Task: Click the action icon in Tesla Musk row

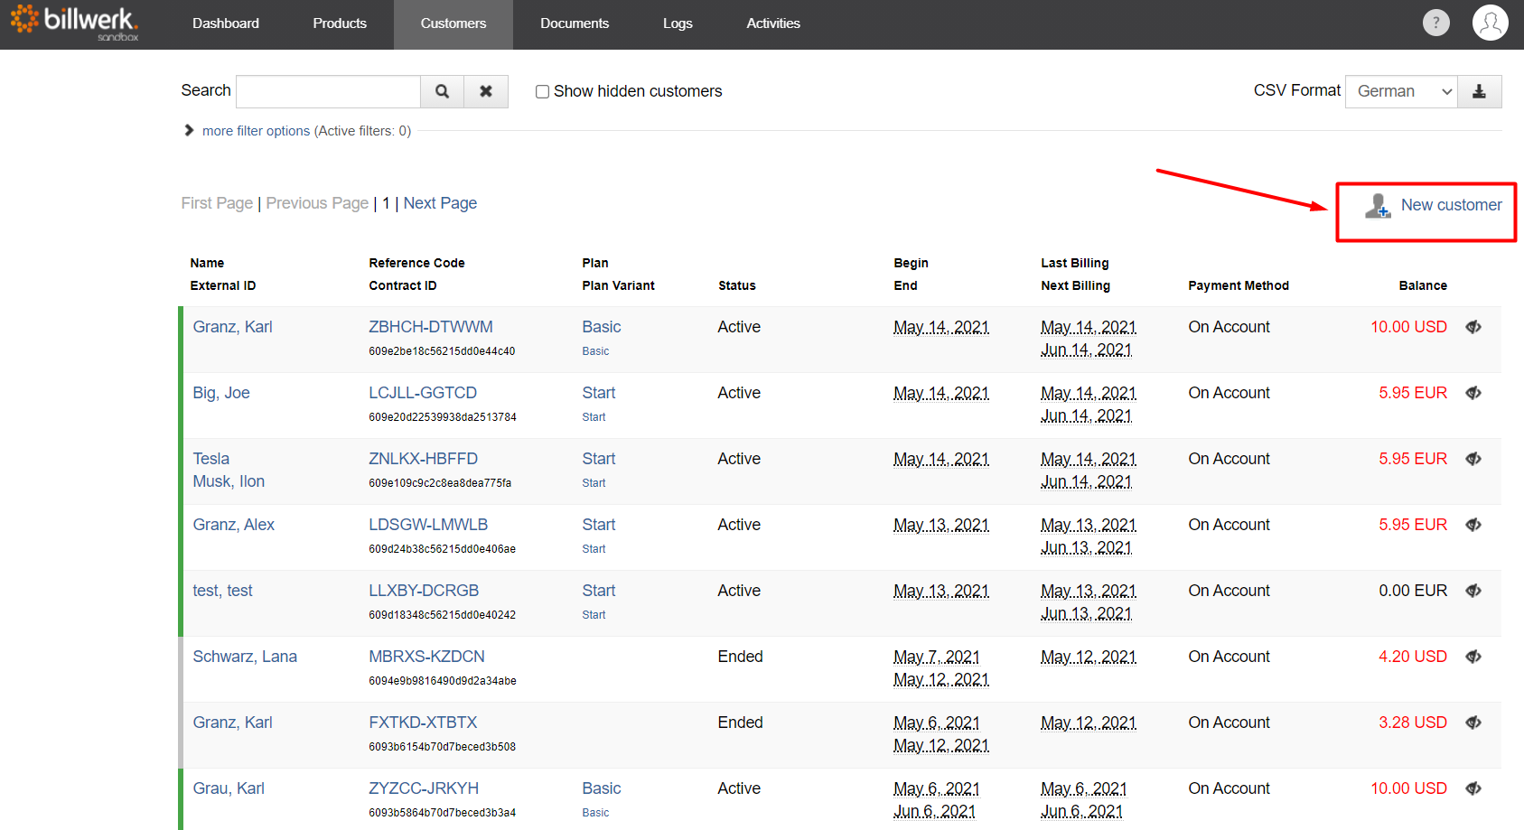Action: [1473, 459]
